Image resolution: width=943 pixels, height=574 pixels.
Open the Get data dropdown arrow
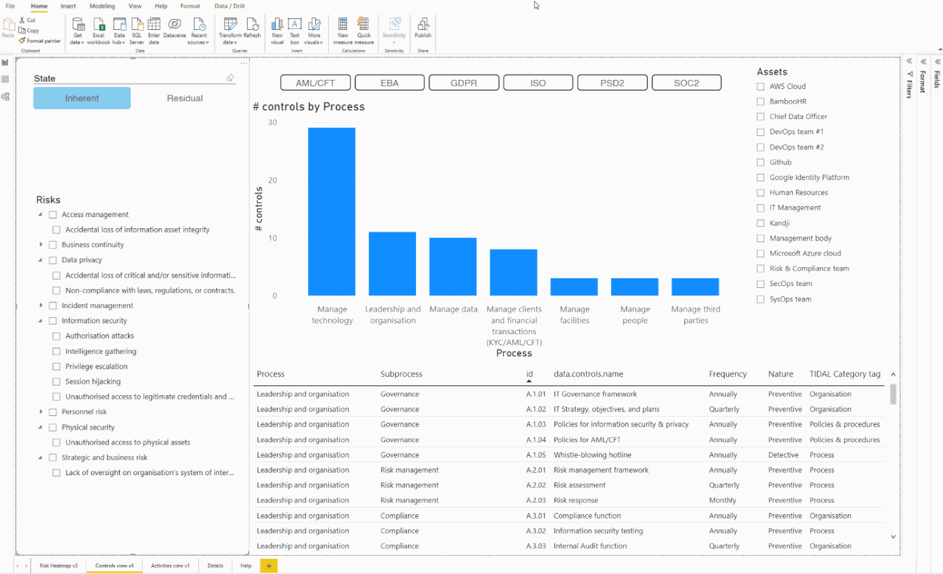coord(83,41)
